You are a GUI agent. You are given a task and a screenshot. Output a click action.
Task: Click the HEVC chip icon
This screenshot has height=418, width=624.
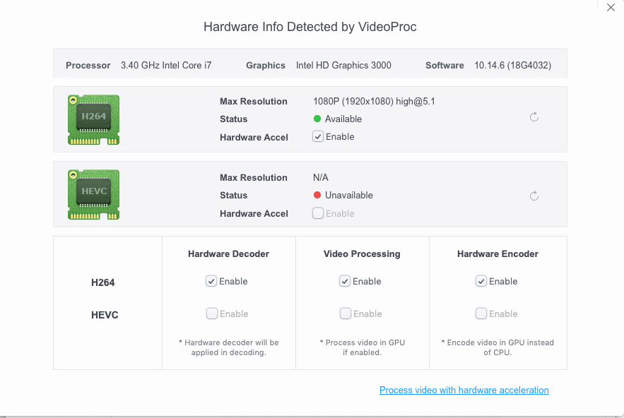click(93, 194)
